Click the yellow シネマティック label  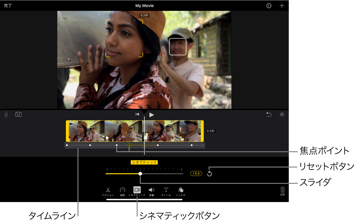144,162
